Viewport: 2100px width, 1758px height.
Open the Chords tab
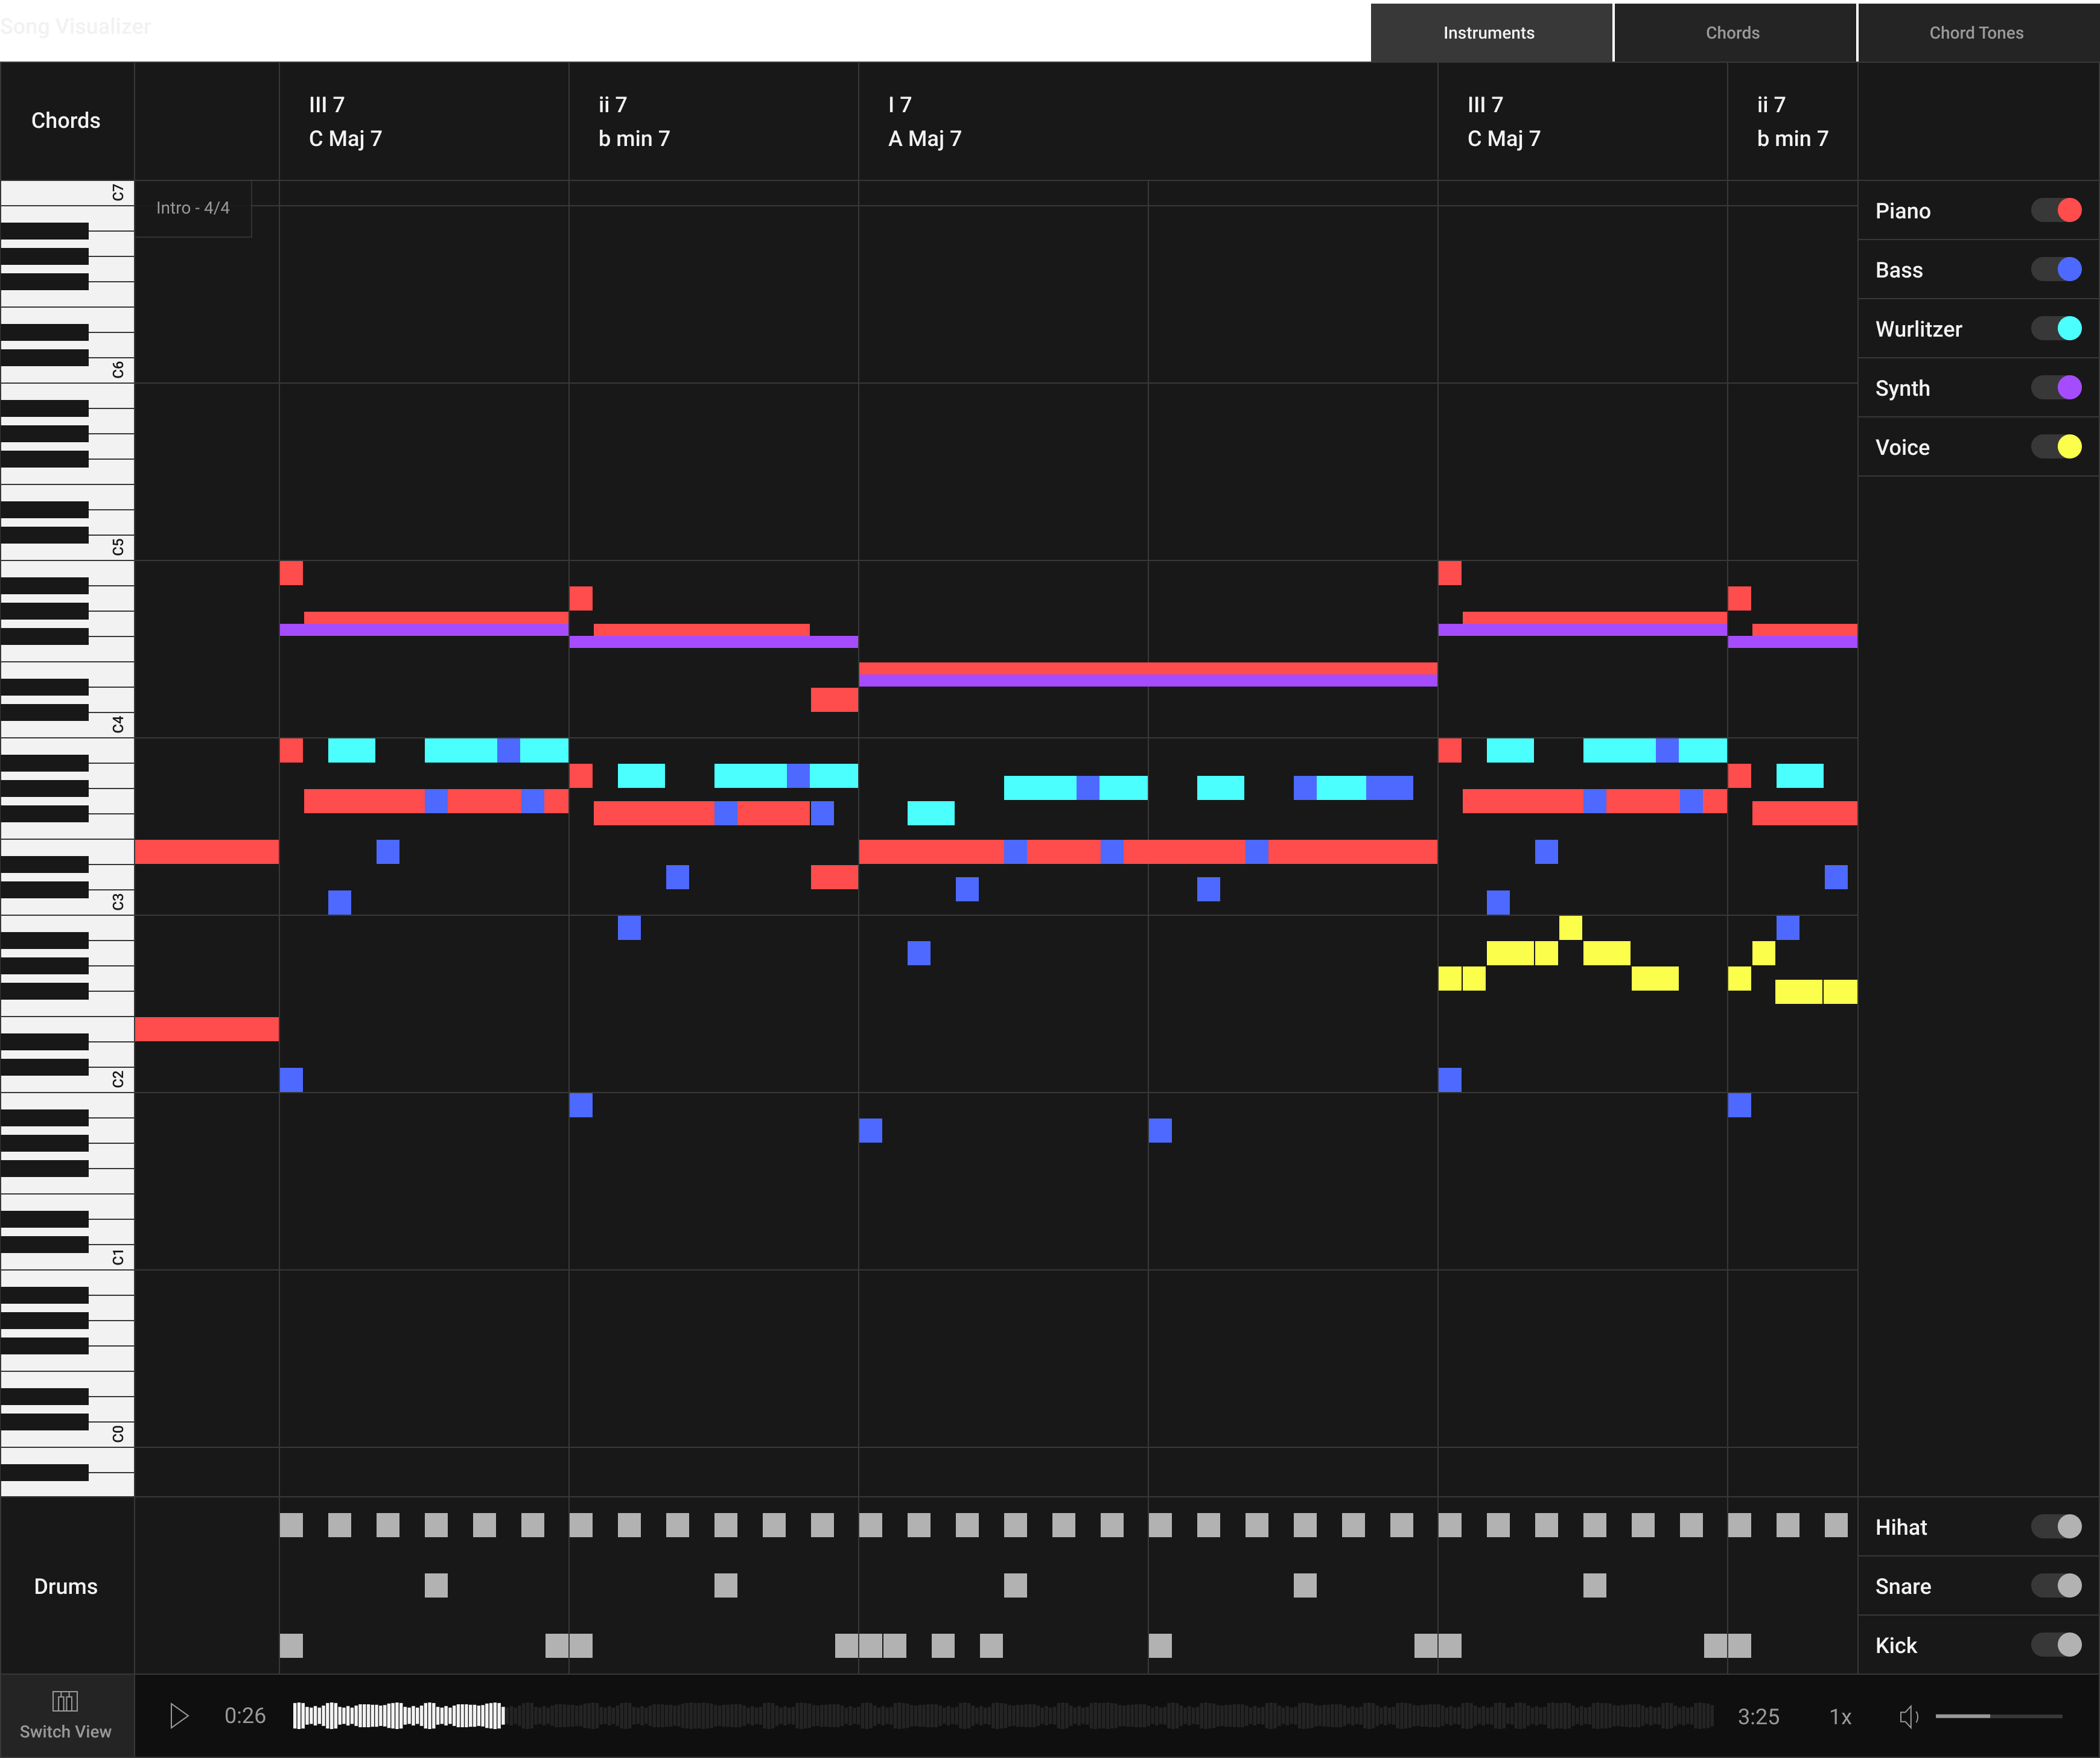click(x=1732, y=33)
